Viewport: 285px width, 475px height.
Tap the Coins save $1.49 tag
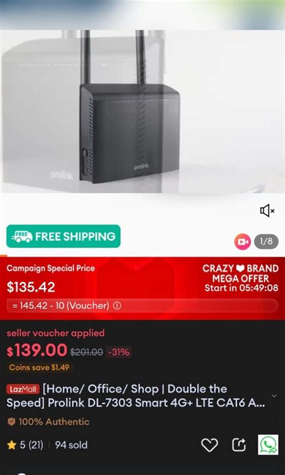click(x=39, y=367)
